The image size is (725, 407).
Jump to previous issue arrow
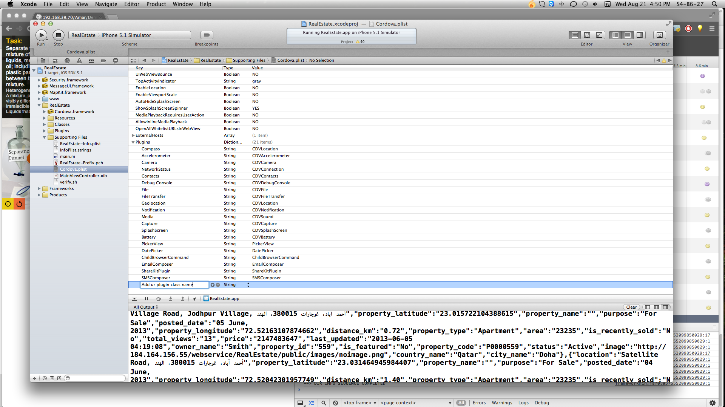tap(658, 60)
